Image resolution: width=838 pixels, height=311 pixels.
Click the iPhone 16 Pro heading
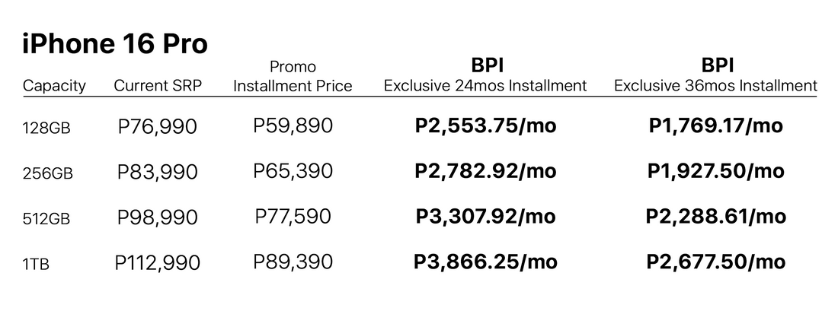point(115,44)
